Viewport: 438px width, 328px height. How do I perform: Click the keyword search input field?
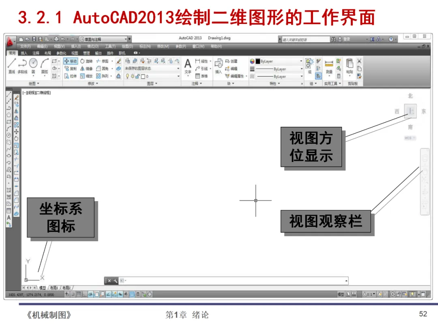pos(306,40)
